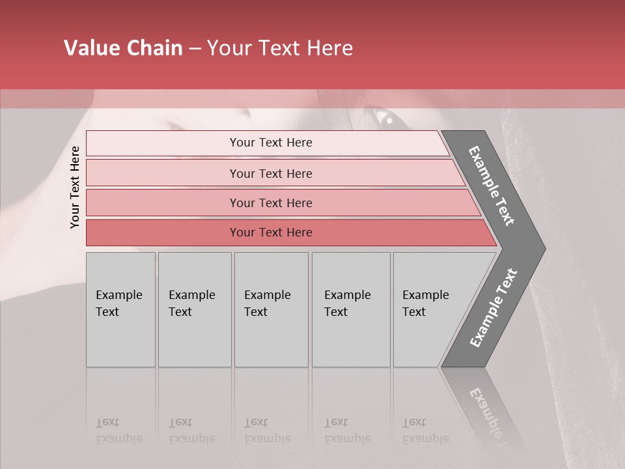This screenshot has width=625, height=469.
Task: Select the third "Your Text Here" bar from top
Action: point(271,203)
